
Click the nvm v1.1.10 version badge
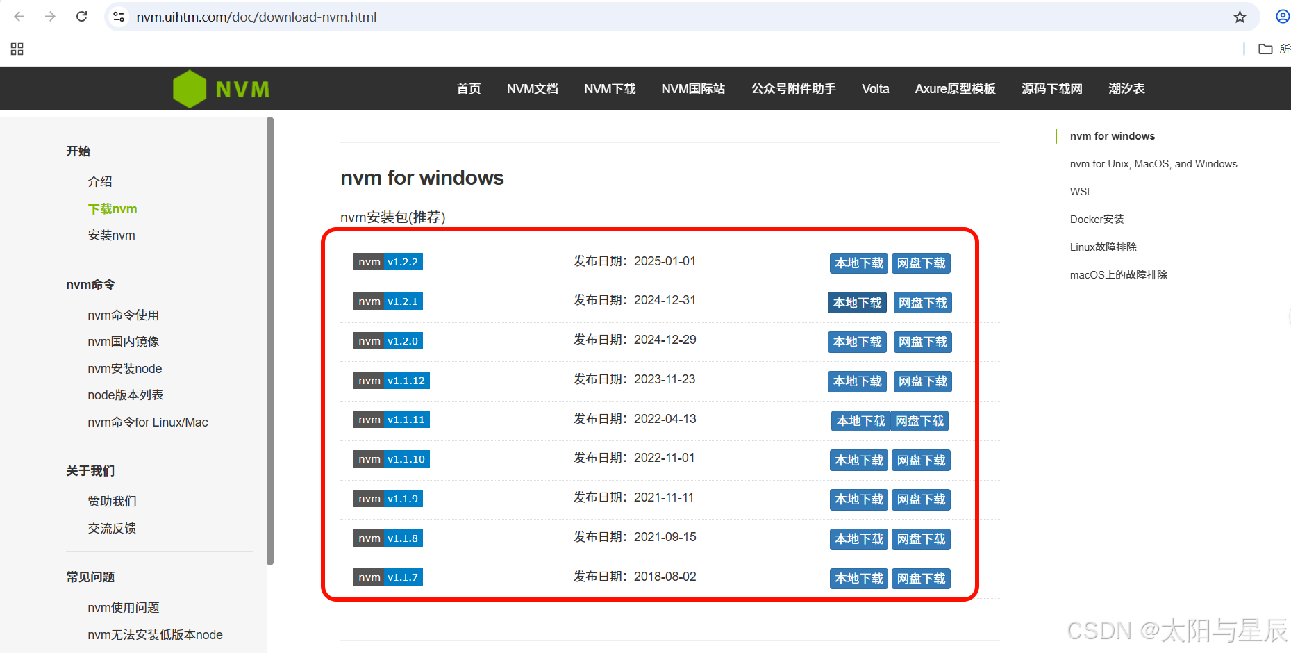(x=392, y=459)
